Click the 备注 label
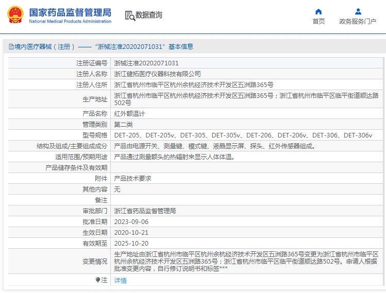 tap(101, 200)
